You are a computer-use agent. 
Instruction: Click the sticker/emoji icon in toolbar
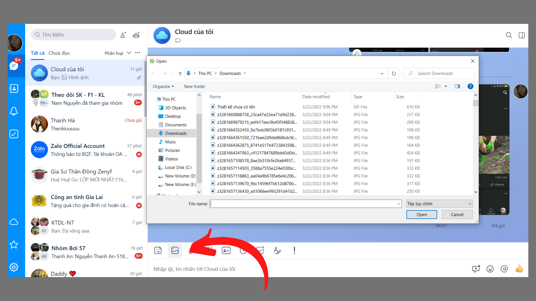158,251
